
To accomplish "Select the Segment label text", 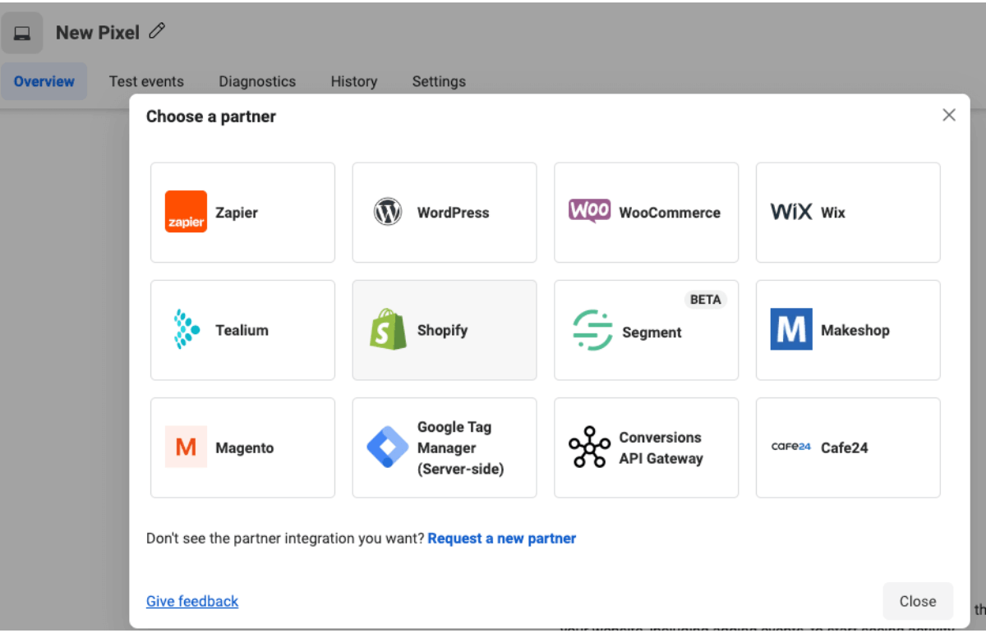I will pos(652,333).
